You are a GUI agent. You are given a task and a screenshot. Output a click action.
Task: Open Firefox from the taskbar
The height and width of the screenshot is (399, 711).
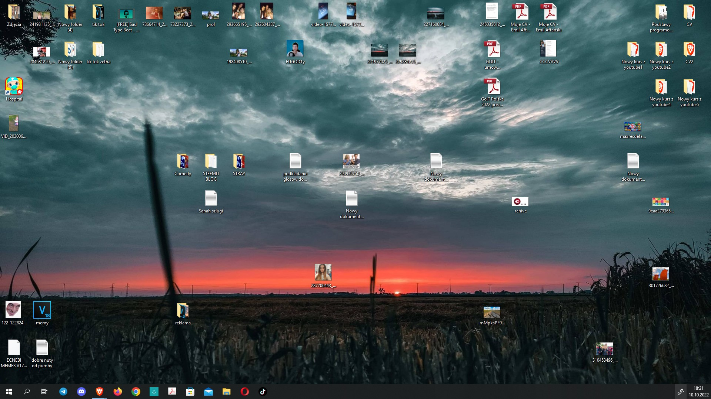[117, 392]
